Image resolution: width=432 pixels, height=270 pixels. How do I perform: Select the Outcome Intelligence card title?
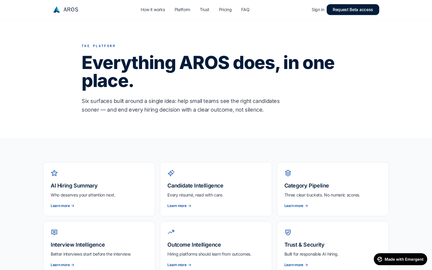194,245
